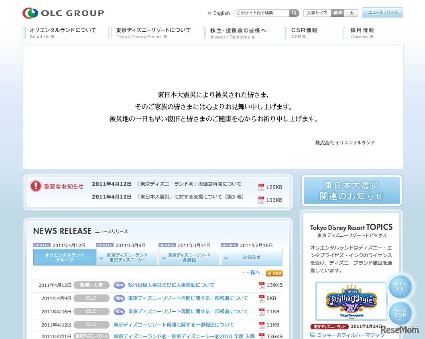Open CSR情報 menu
The image size is (425, 339).
click(x=304, y=33)
